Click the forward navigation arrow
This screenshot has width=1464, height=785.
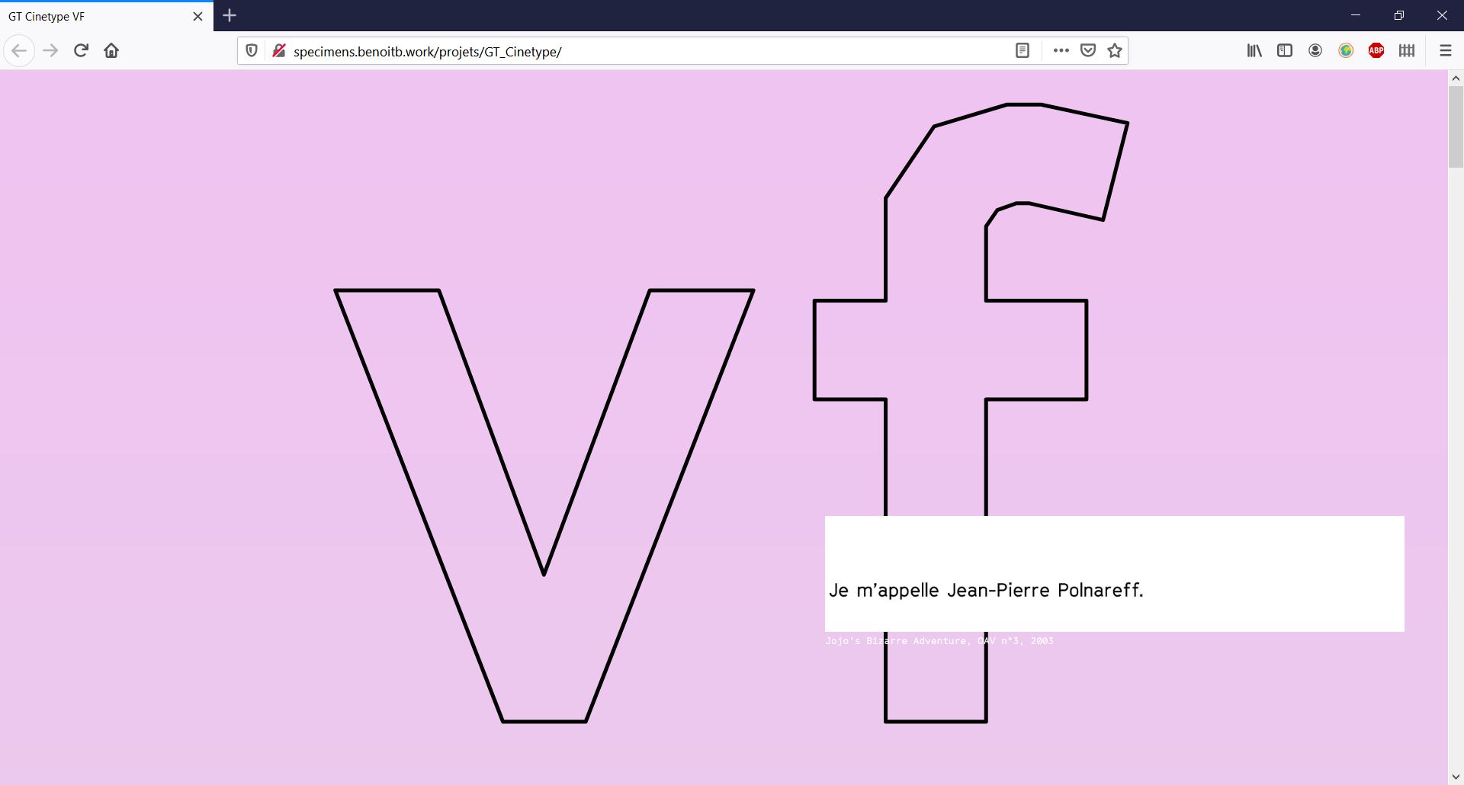tap(50, 51)
